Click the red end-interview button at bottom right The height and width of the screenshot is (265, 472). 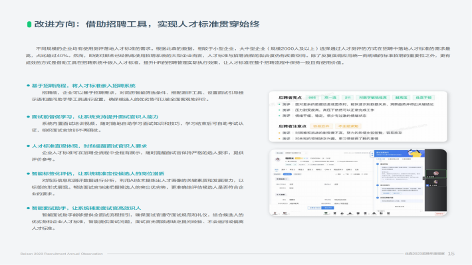click(440, 214)
